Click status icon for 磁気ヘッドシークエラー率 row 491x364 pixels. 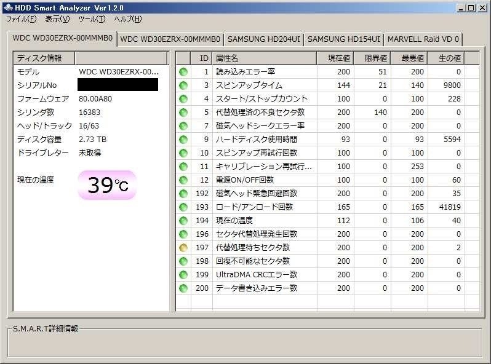pyautogui.click(x=183, y=126)
